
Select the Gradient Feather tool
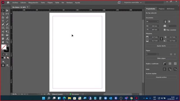click(x=7, y=35)
